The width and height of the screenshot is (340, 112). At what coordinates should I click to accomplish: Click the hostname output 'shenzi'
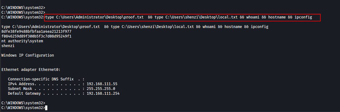point(8,46)
